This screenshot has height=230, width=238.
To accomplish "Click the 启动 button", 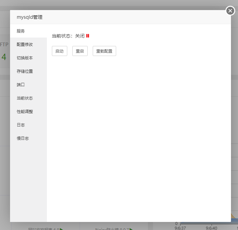I will (x=60, y=51).
